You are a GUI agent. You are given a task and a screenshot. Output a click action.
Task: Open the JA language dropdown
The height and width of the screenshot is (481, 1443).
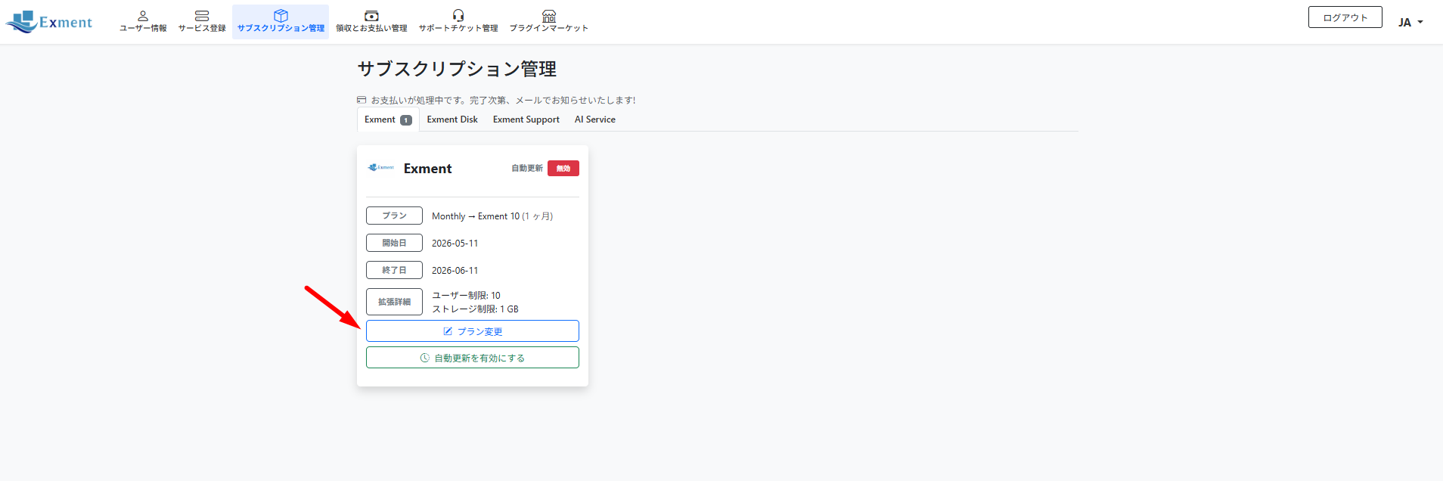(1410, 23)
